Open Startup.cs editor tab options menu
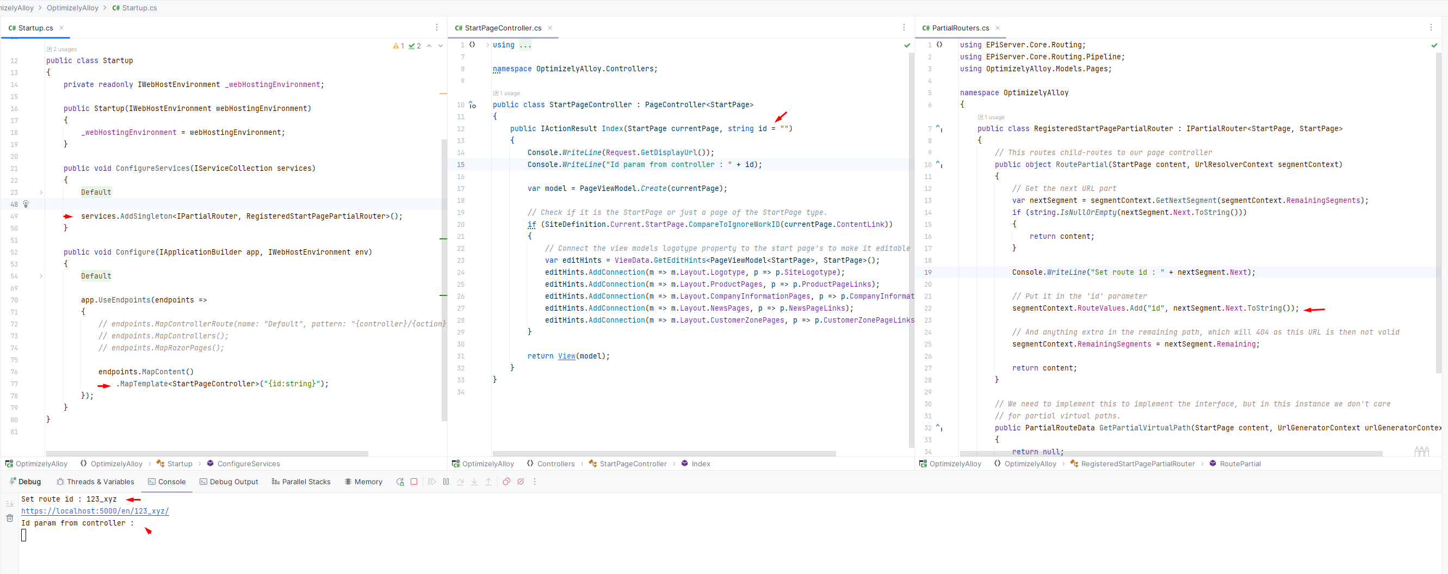Viewport: 1448px width, 574px height. click(x=436, y=28)
